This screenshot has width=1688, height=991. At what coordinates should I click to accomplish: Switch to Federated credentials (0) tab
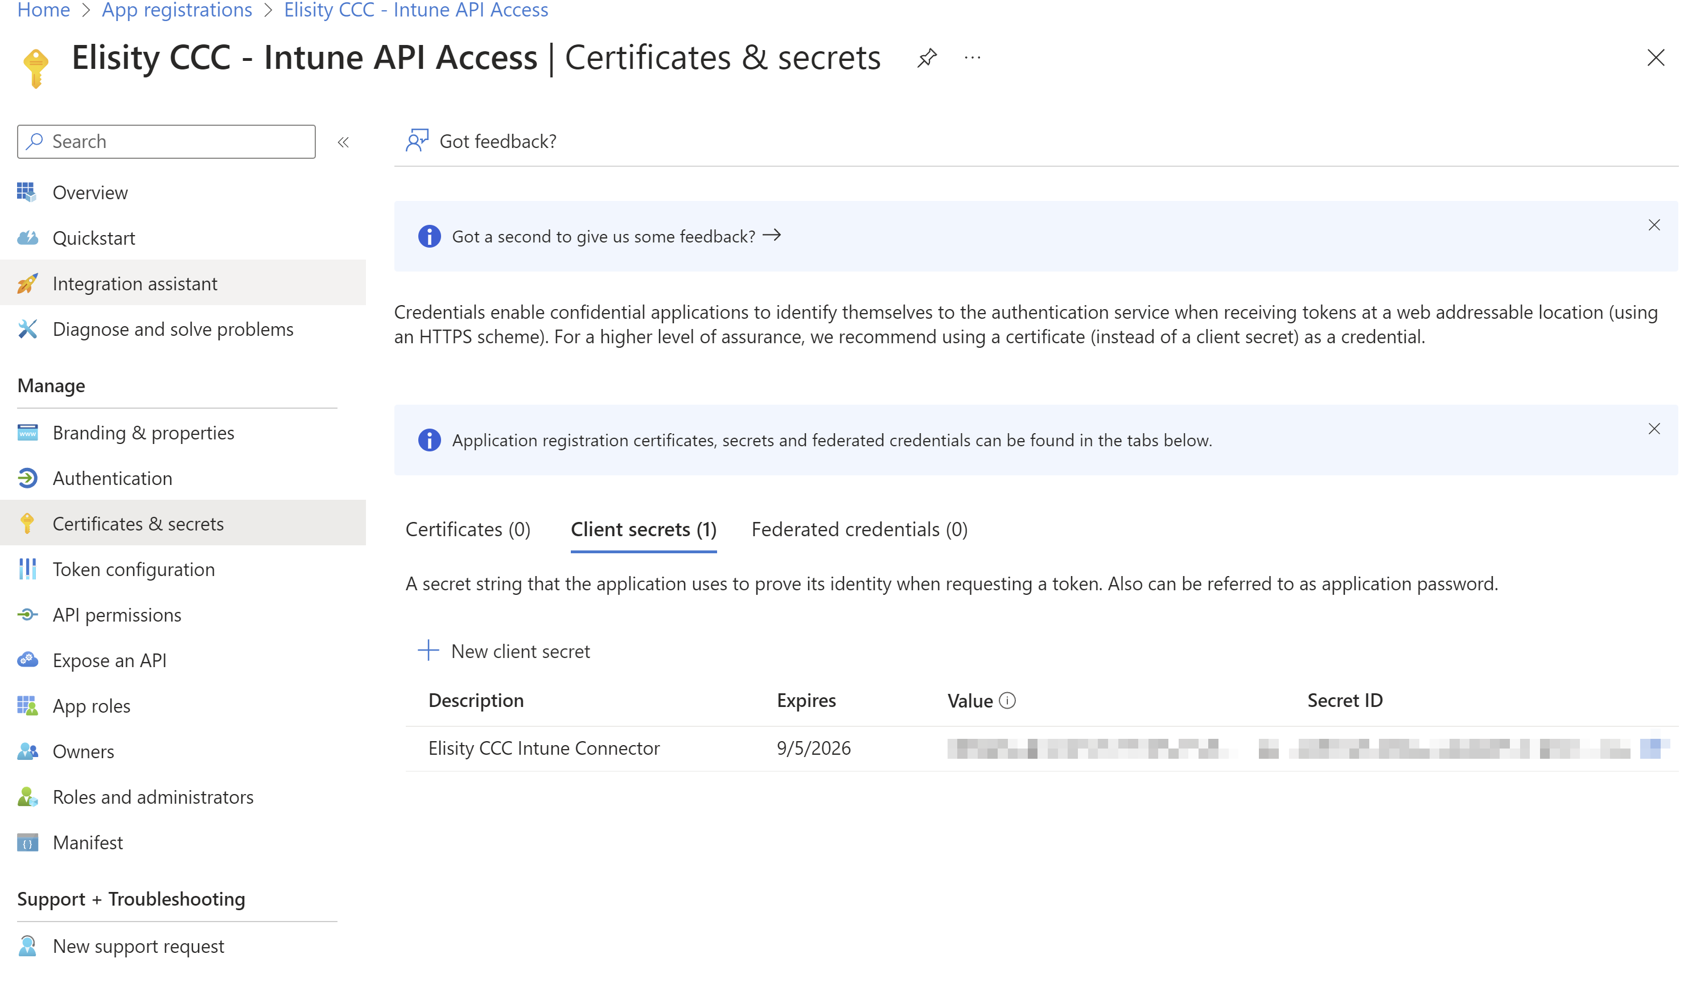[x=859, y=529]
